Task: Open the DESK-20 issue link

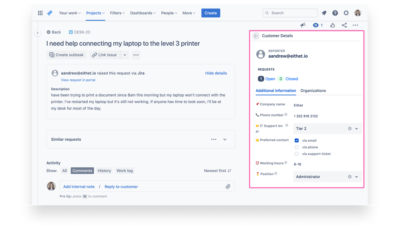Action: (82, 32)
